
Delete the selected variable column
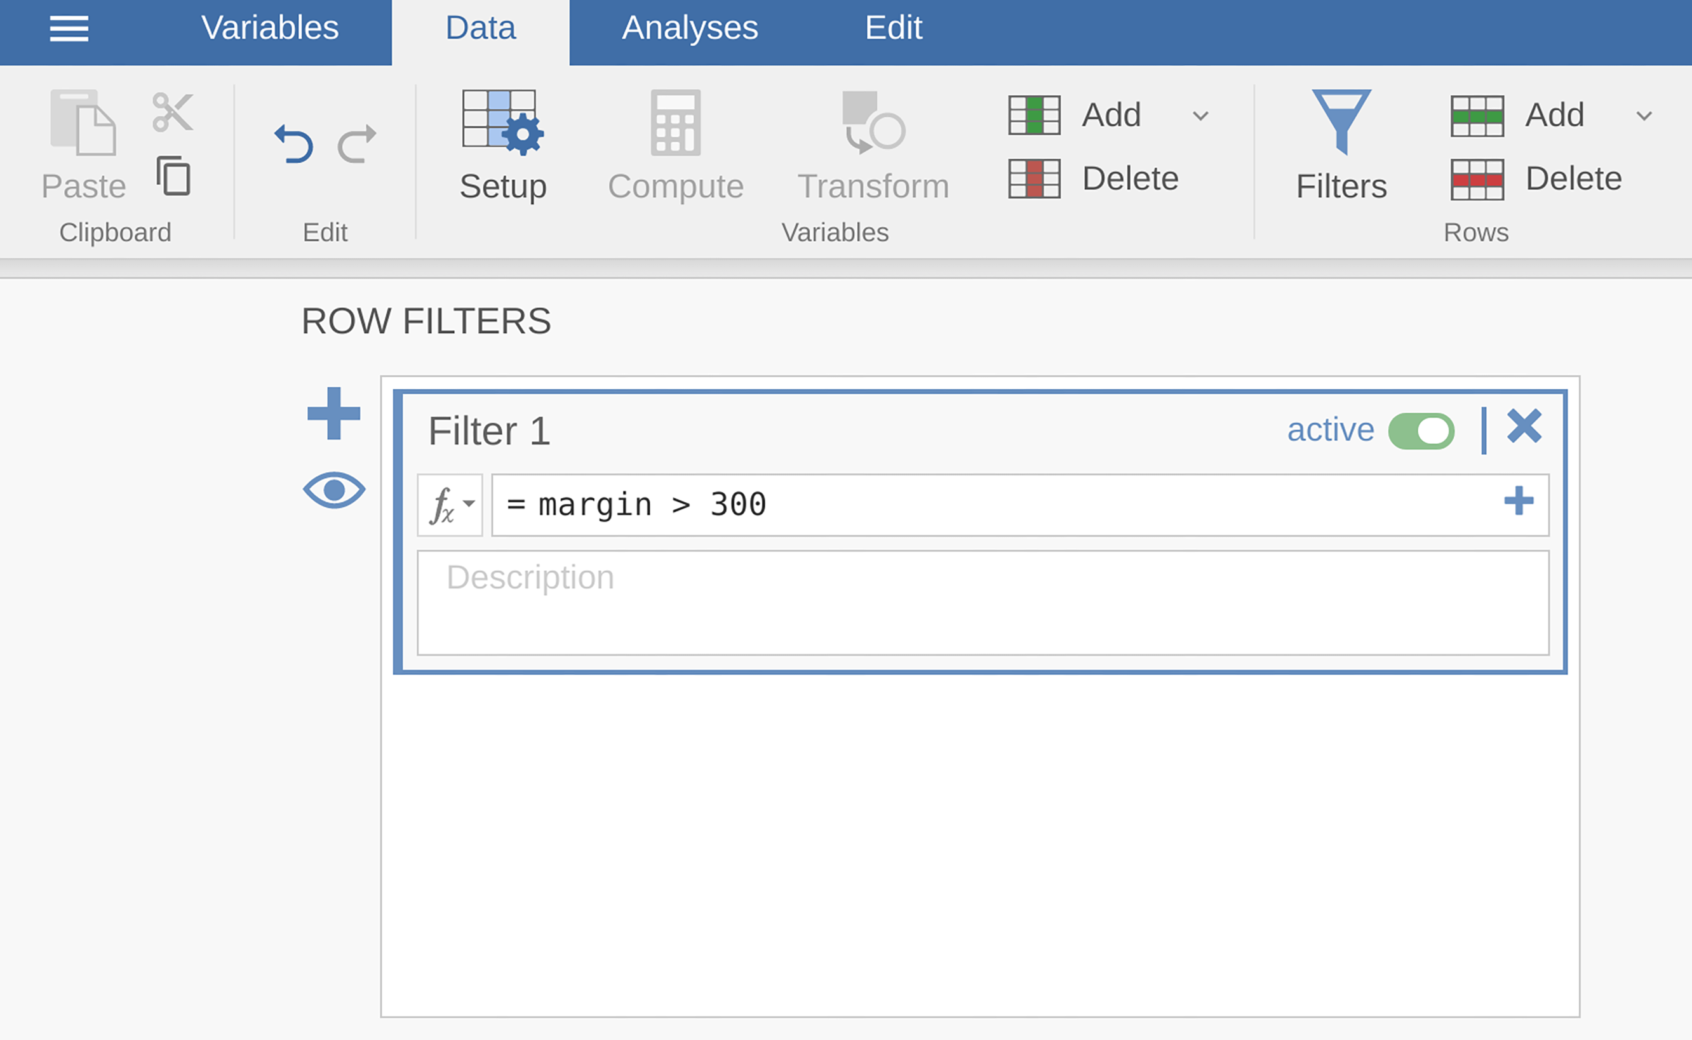point(1093,179)
